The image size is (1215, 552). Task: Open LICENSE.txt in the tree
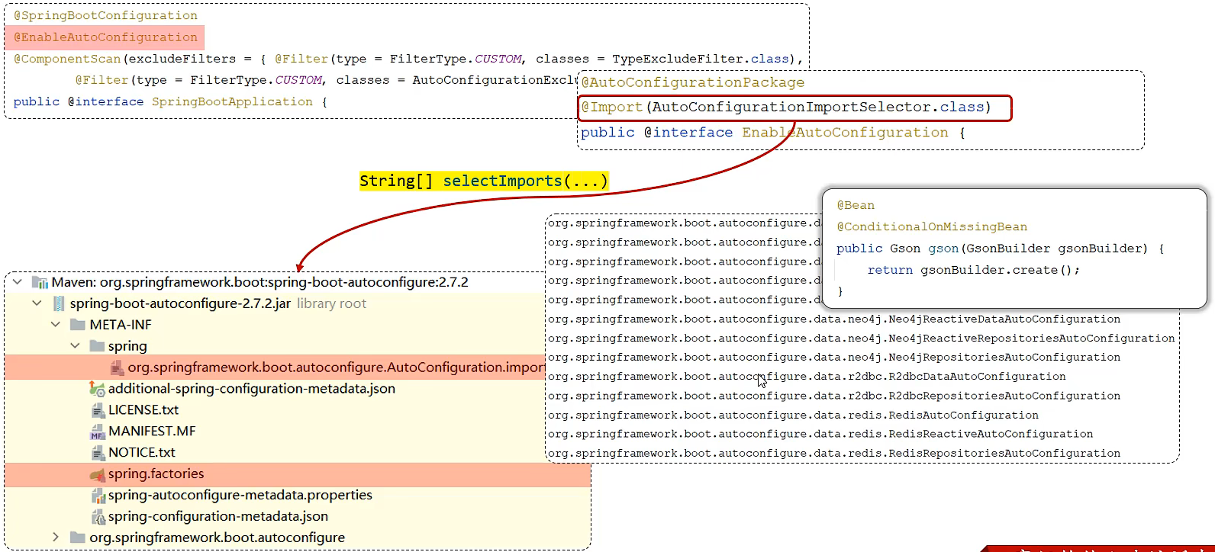(143, 410)
